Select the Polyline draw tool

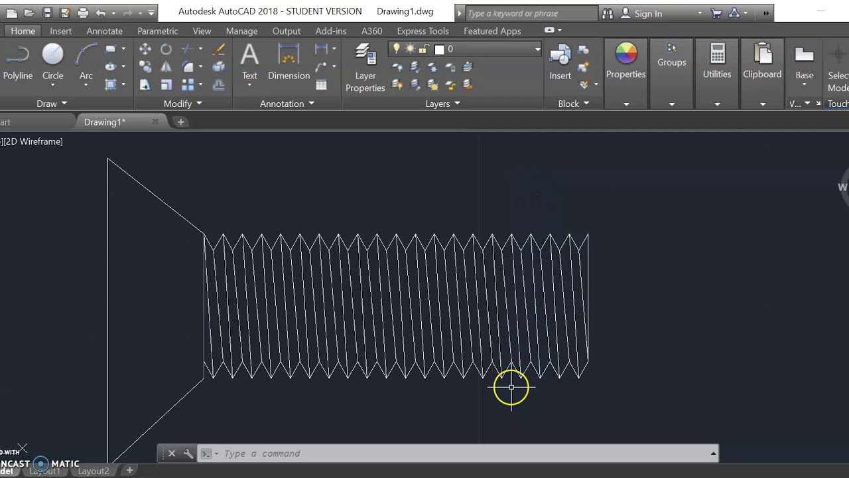(x=18, y=62)
